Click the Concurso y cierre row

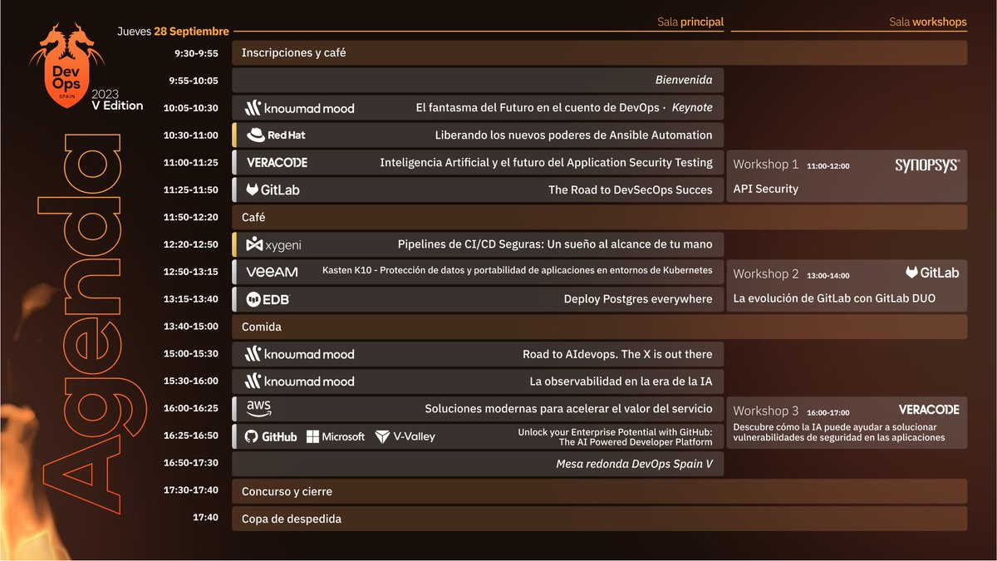tap(599, 491)
